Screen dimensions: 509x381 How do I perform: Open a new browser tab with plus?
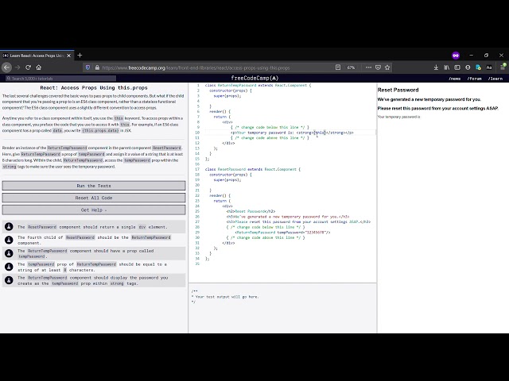[x=80, y=56]
